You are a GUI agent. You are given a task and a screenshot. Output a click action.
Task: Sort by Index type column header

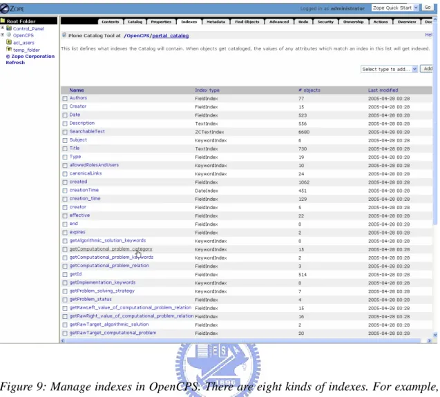coord(207,90)
